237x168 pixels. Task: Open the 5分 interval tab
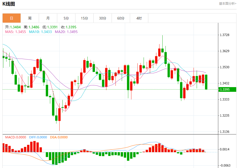[66, 18]
